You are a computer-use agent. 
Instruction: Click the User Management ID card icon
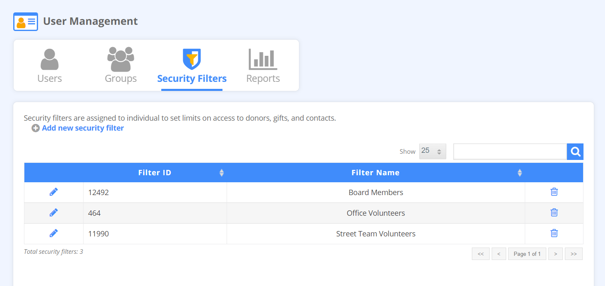(x=26, y=21)
